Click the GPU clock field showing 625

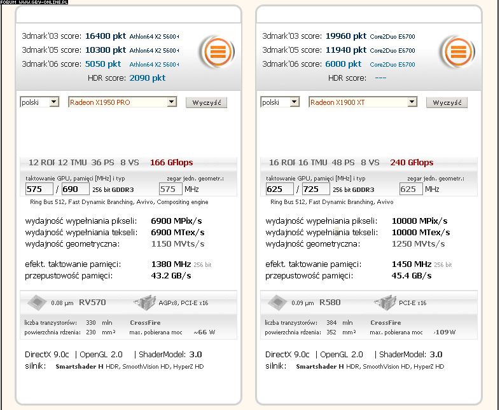(280, 189)
